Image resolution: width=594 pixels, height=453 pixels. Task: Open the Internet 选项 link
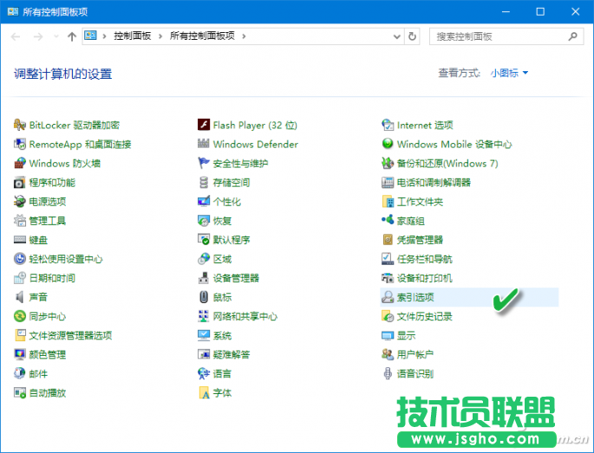tap(425, 125)
